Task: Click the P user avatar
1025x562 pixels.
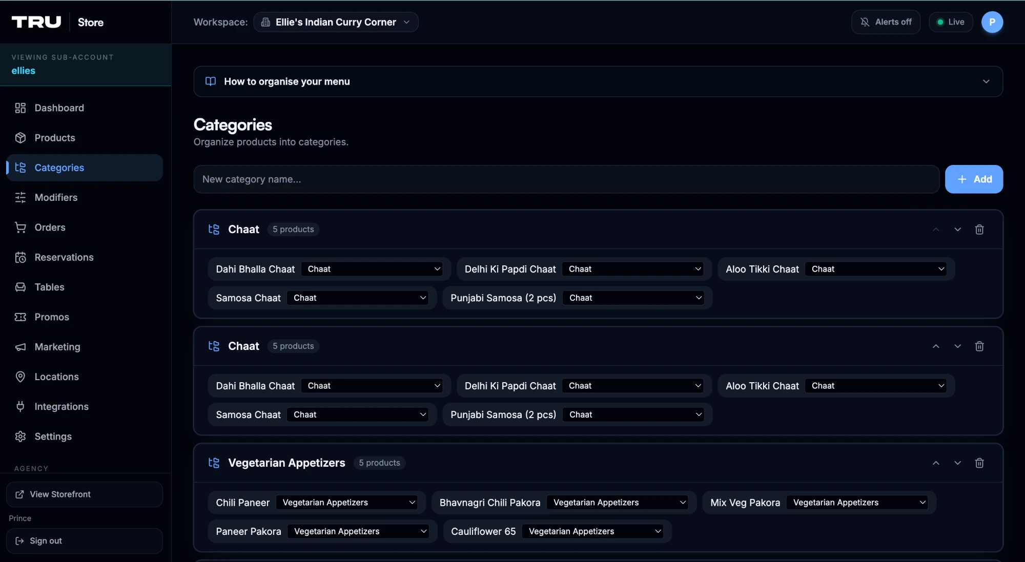Action: 992,22
